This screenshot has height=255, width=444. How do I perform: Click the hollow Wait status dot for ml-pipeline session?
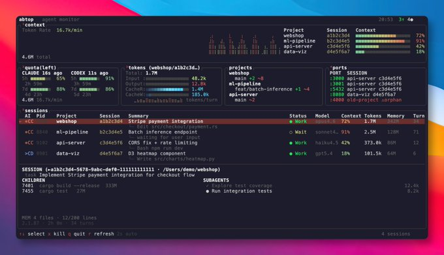pyautogui.click(x=291, y=132)
